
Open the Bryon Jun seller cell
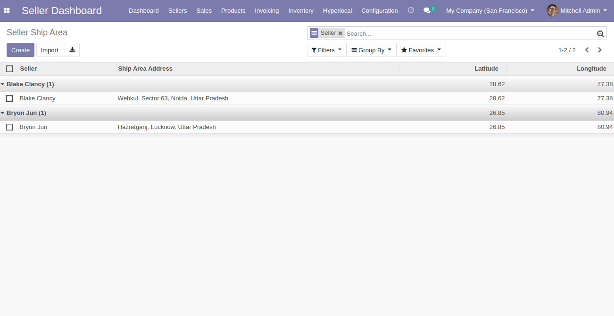pyautogui.click(x=33, y=127)
